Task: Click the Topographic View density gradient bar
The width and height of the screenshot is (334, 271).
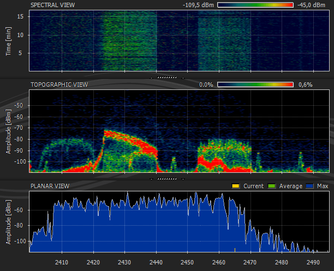Action: click(255, 85)
